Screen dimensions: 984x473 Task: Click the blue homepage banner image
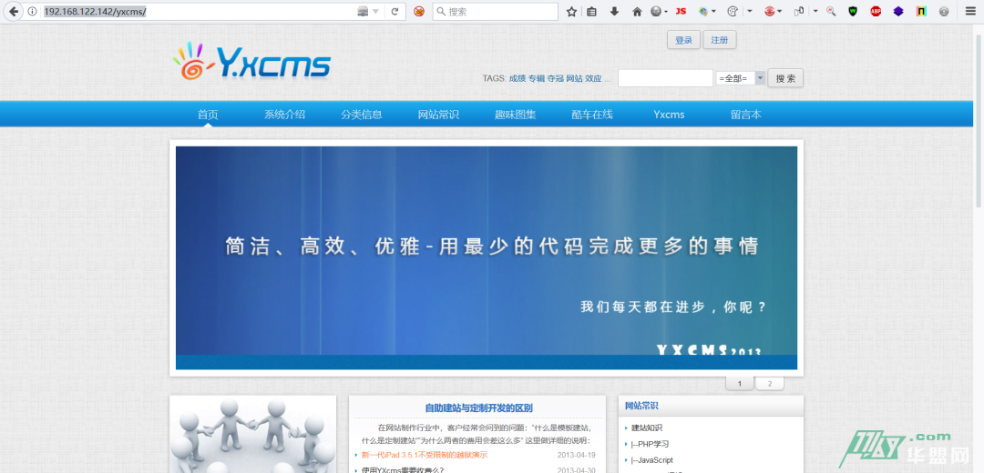click(x=487, y=258)
